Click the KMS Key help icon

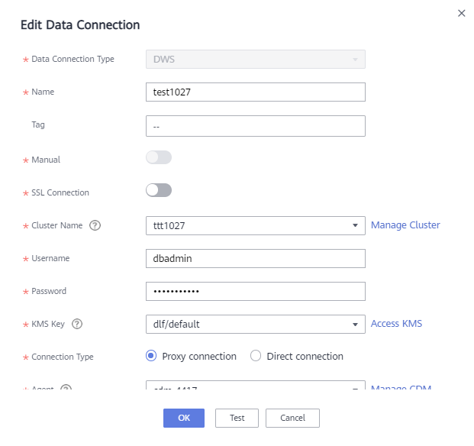[x=77, y=324]
